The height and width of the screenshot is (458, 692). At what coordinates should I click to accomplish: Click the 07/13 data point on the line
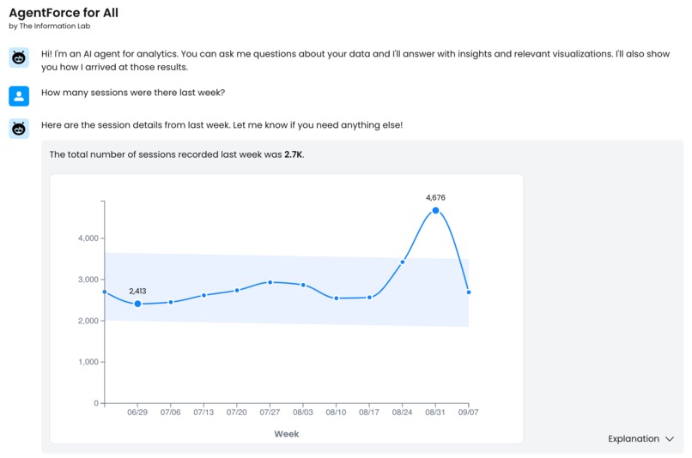(x=203, y=295)
